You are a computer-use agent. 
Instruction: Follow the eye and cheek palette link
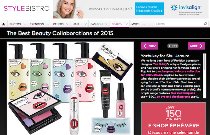(173, 96)
